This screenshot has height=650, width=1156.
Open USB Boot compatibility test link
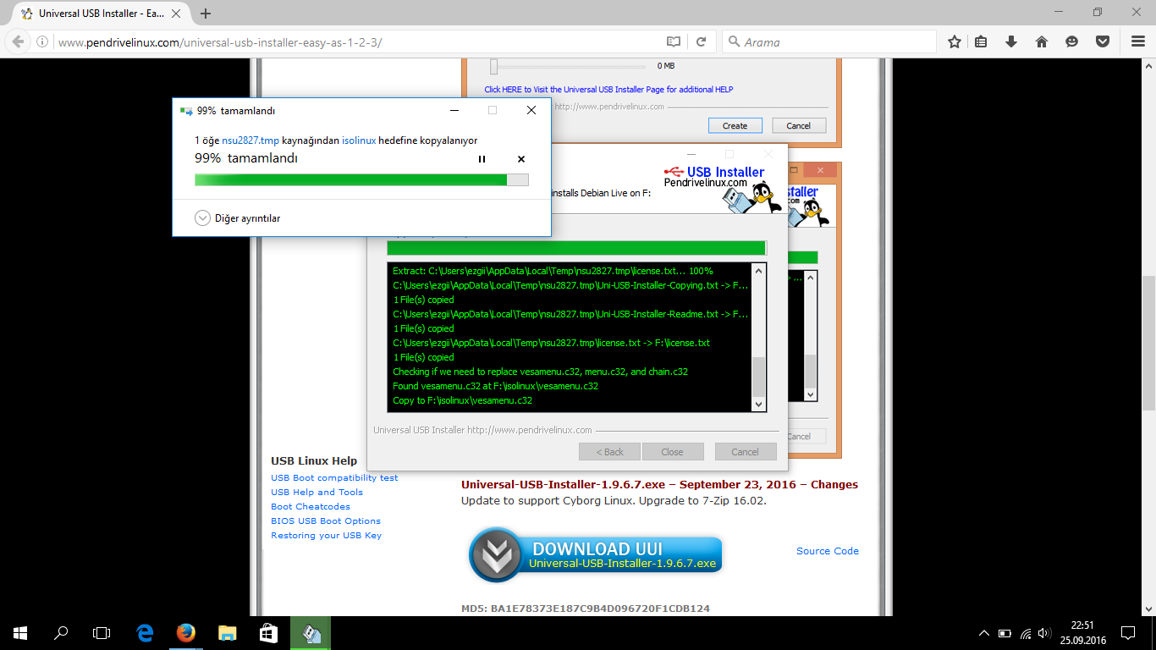coord(334,477)
